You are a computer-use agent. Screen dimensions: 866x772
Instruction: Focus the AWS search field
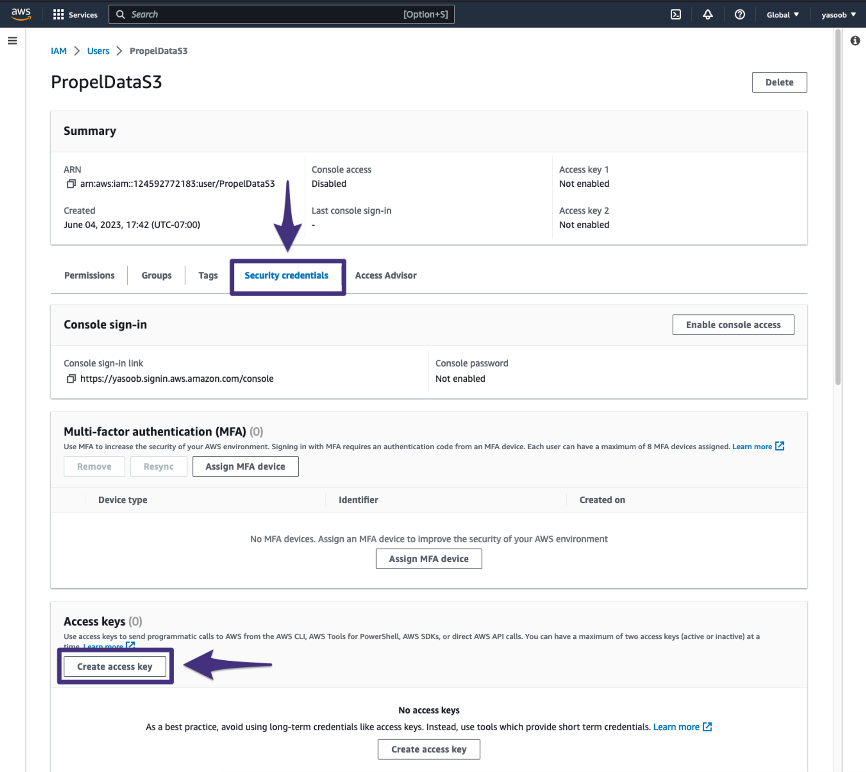(281, 15)
